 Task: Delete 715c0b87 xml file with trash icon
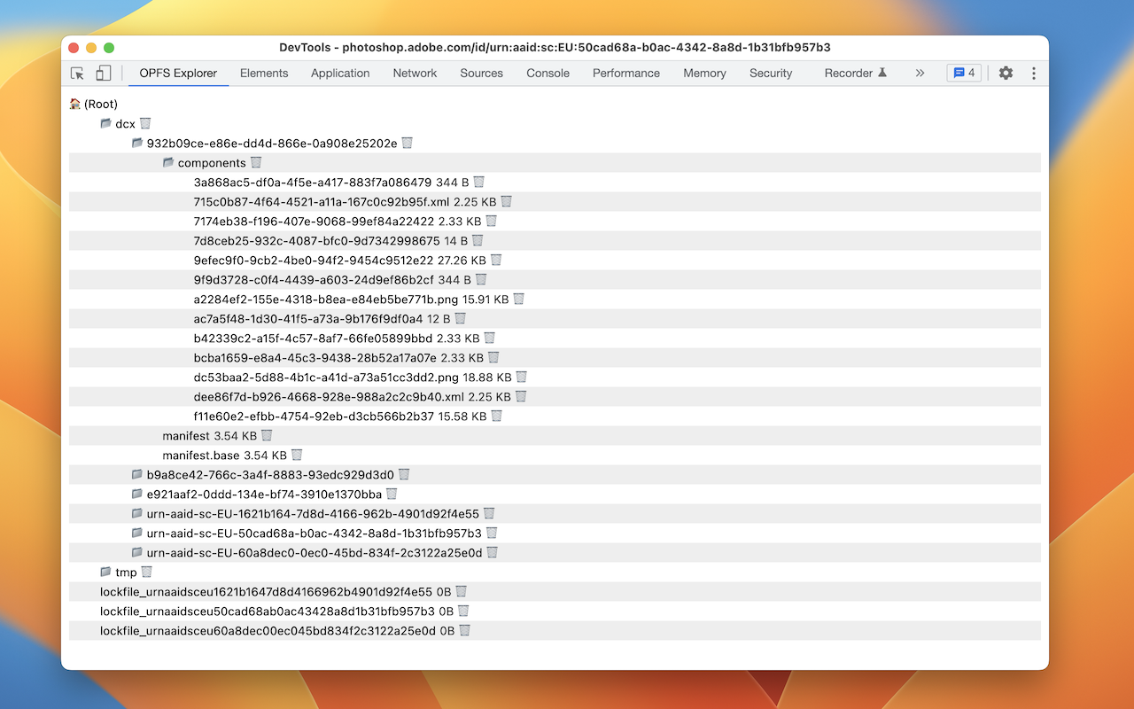[x=507, y=201]
